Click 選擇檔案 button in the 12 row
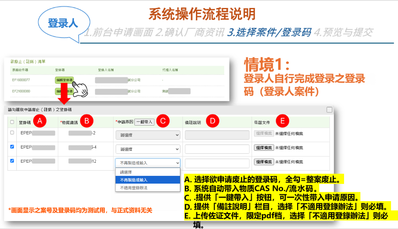This screenshot has height=229, width=398. pos(264,162)
